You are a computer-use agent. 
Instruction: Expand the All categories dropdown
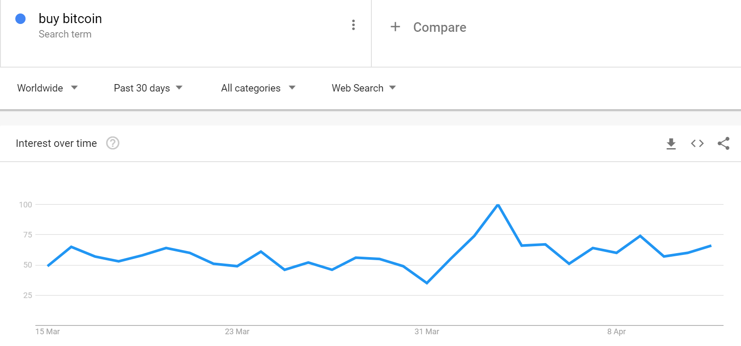coord(258,88)
